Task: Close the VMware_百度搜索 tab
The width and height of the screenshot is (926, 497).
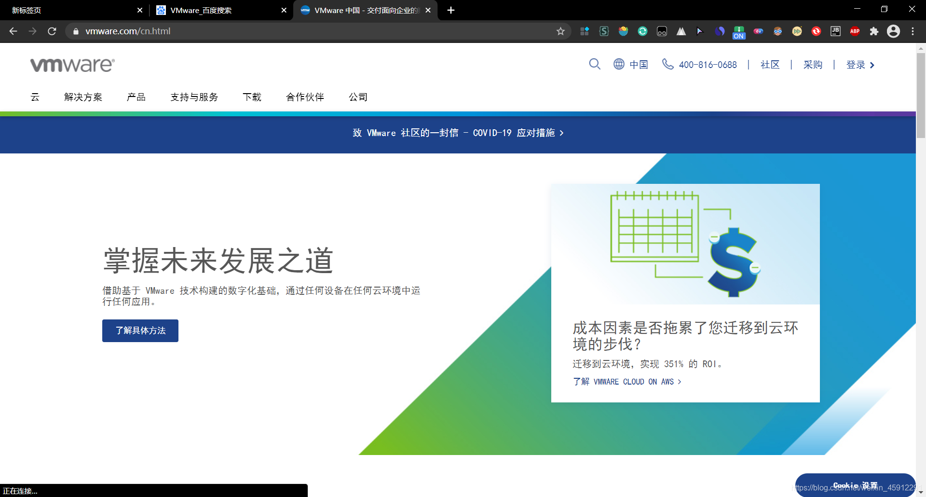Action: pyautogui.click(x=284, y=10)
